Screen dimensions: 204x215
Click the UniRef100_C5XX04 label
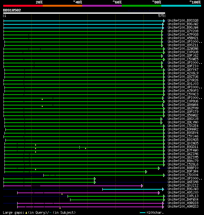tap(183, 175)
